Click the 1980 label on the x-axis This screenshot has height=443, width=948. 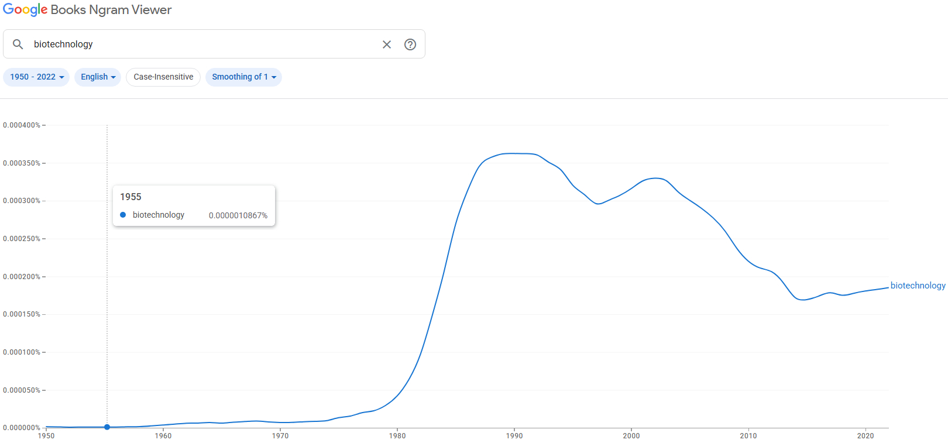click(x=397, y=436)
